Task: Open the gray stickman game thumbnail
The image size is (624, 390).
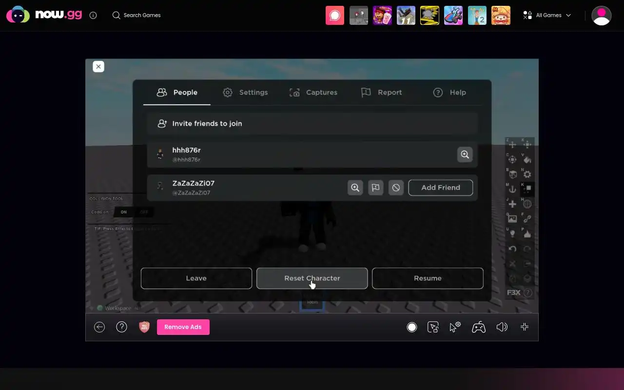Action: [x=359, y=15]
